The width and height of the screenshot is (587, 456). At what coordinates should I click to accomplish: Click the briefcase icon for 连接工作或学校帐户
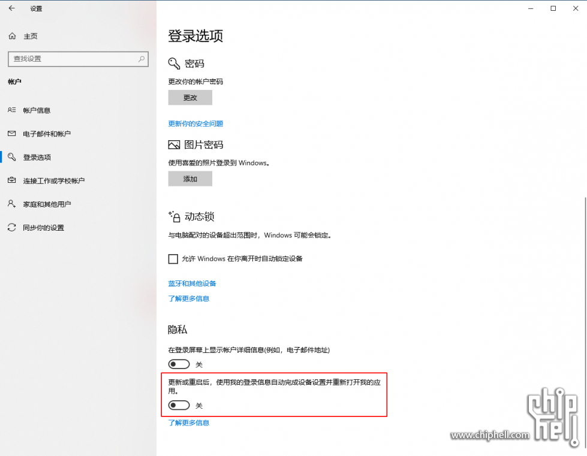pos(11,180)
